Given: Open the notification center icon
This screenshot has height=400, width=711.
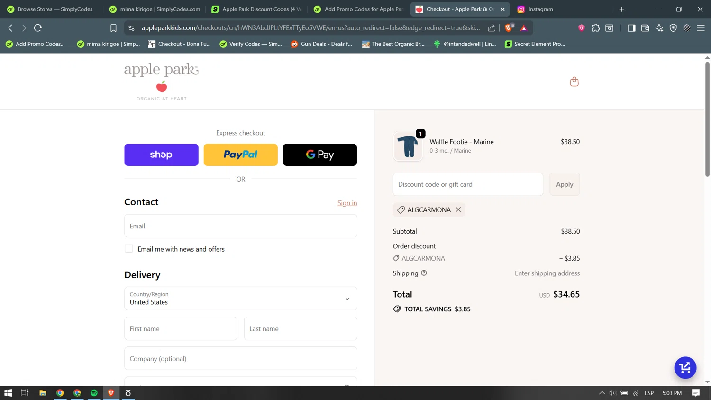Looking at the screenshot, I should point(696,393).
